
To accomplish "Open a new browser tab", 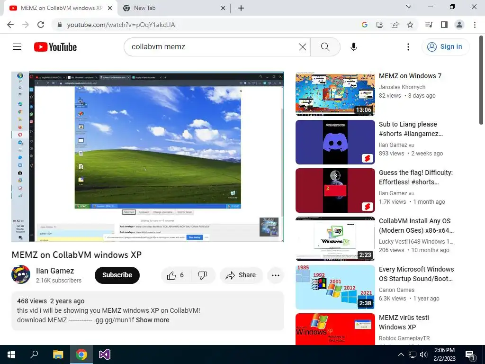I will coord(241,9).
